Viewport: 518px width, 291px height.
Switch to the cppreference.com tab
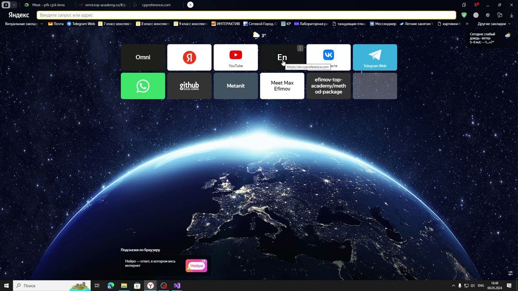[156, 5]
